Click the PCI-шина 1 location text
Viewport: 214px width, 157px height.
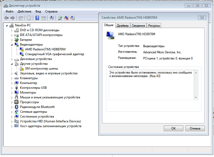tap(168, 58)
